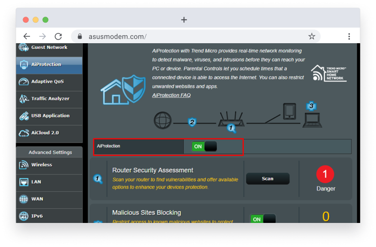Click the AiProtection label in the toggle row
This screenshot has width=376, height=247.
(x=109, y=146)
